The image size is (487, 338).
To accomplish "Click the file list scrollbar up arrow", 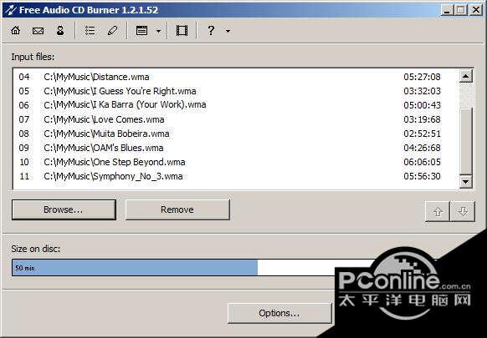I will click(466, 76).
